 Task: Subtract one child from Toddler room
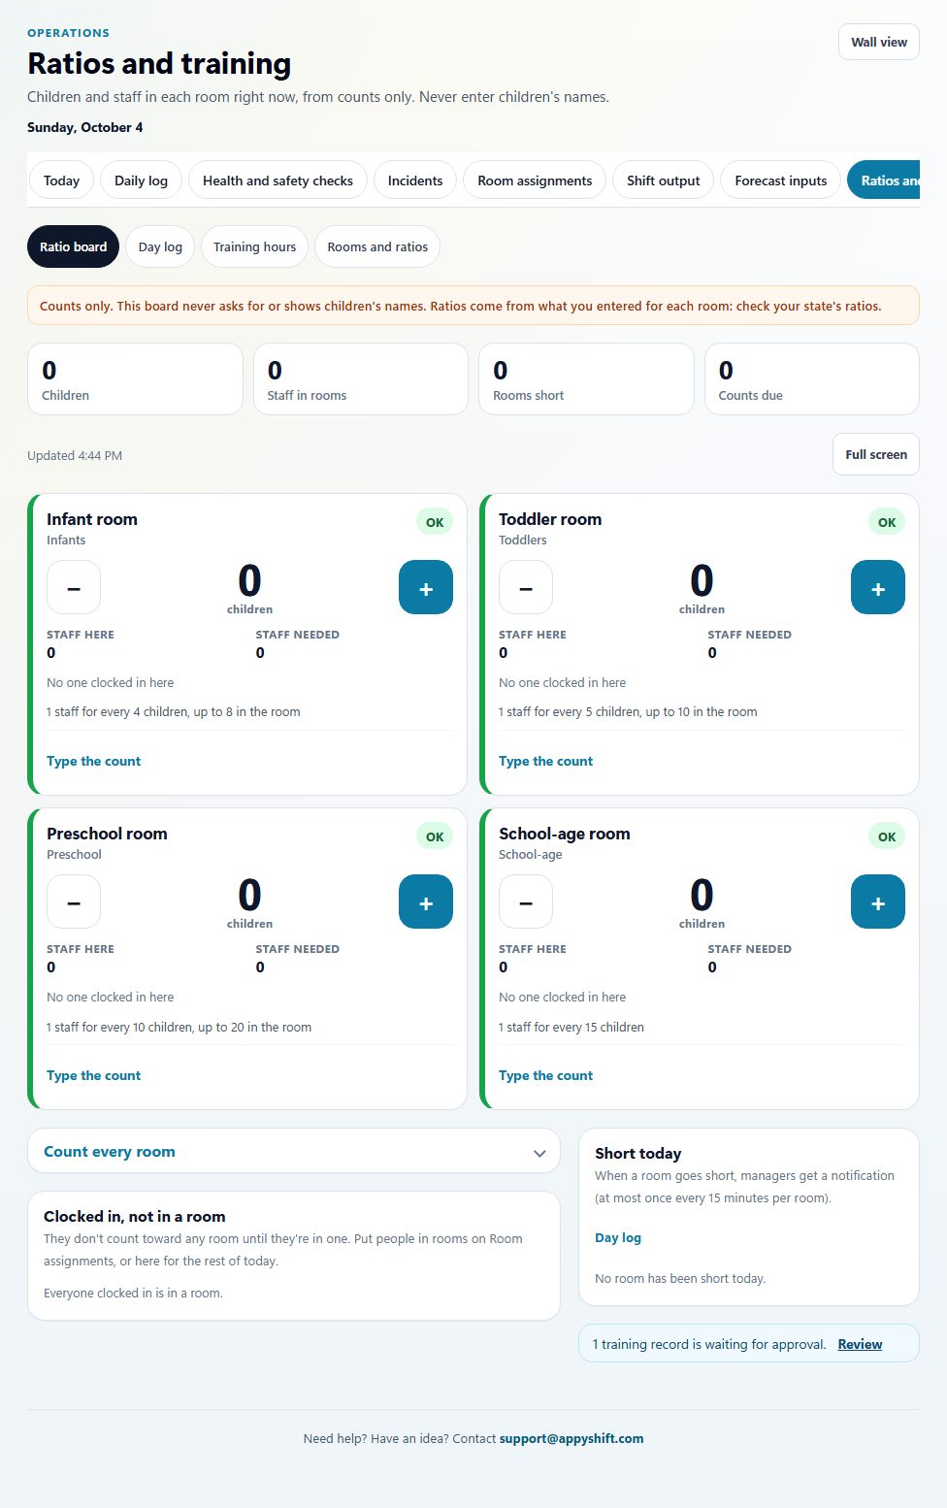pyautogui.click(x=526, y=587)
